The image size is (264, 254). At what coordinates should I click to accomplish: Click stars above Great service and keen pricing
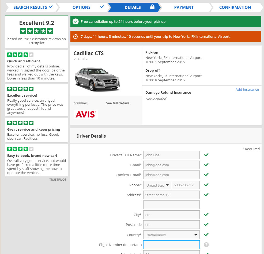20,123
